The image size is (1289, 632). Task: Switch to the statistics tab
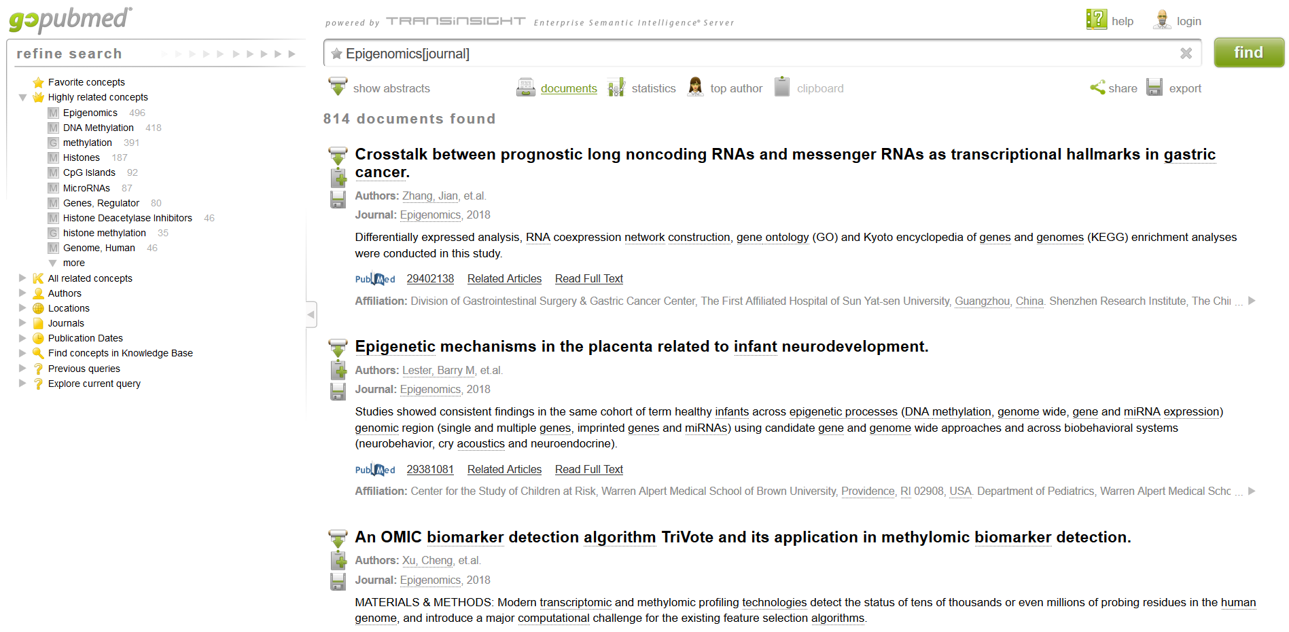click(653, 88)
